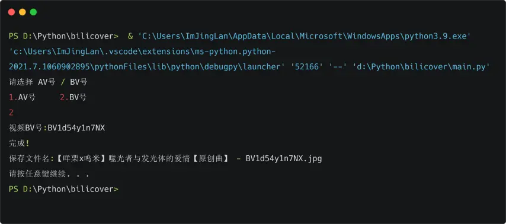
Task: Click the 视频BV号:BV1d54y1n7NX line
Action: [x=57, y=128]
